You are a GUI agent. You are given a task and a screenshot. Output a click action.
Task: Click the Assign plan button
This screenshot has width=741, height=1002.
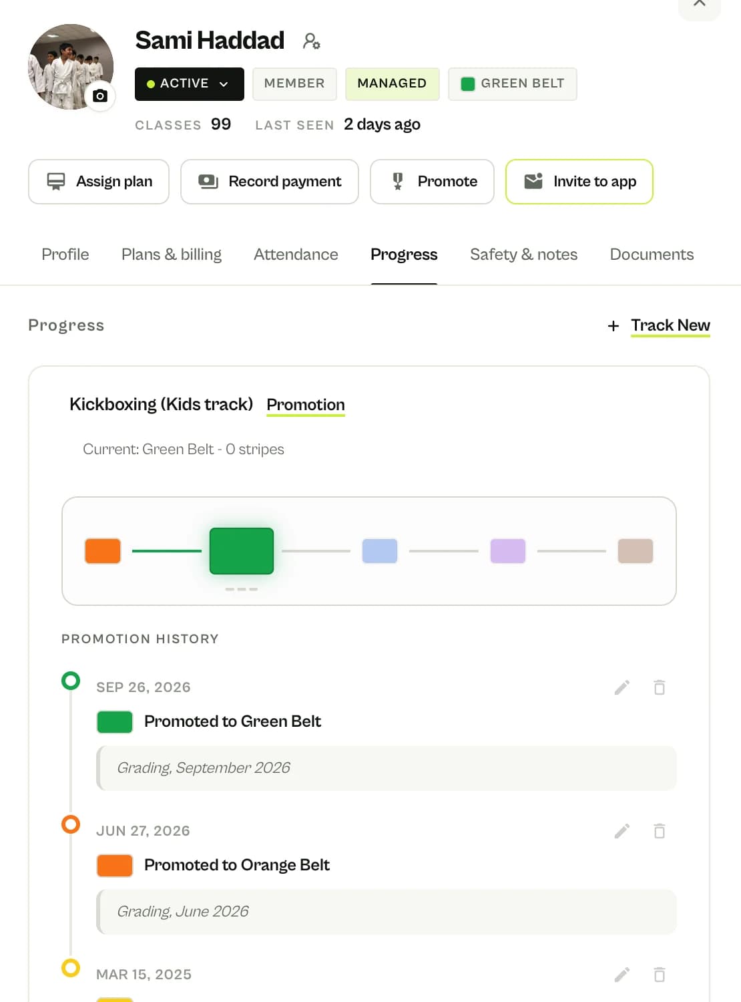pos(99,182)
